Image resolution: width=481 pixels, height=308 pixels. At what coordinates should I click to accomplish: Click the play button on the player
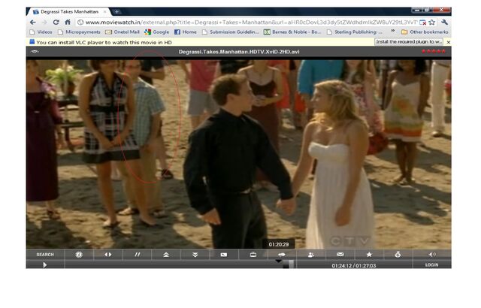point(45,264)
